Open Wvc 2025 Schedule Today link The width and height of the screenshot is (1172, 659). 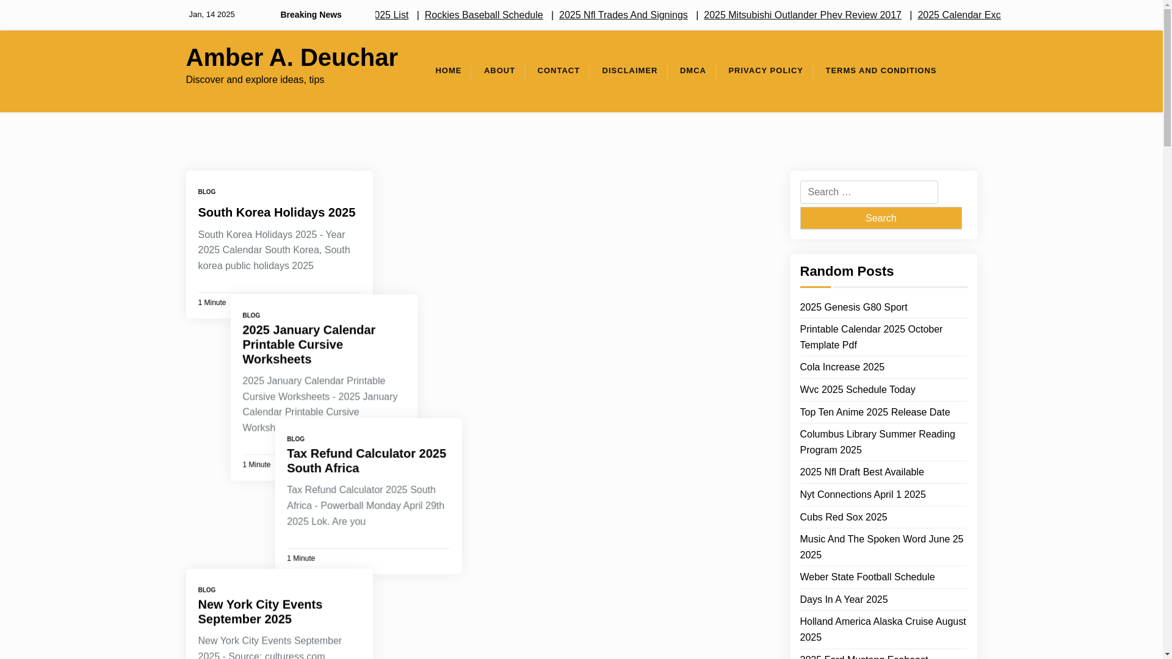click(857, 390)
